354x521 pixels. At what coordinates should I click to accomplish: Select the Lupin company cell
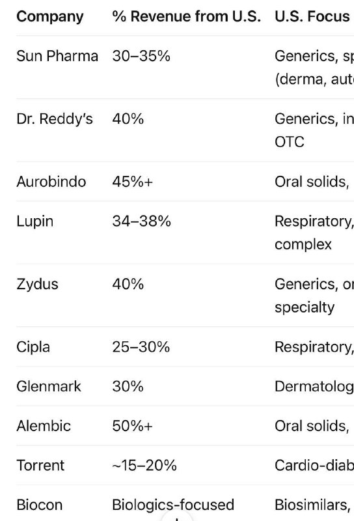click(x=35, y=221)
